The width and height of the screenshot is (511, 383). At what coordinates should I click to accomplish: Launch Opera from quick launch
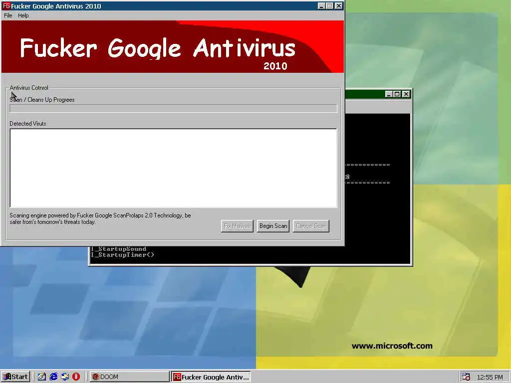point(76,377)
